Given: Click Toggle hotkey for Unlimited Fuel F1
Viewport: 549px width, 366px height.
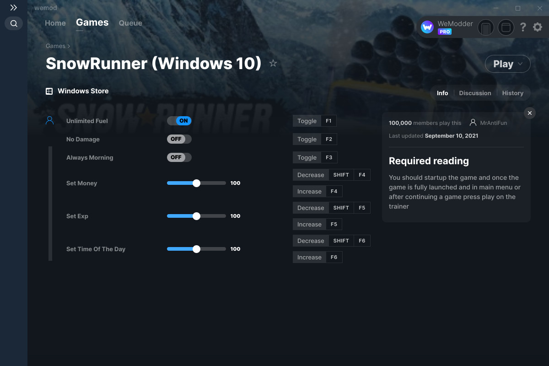Looking at the screenshot, I should click(x=315, y=121).
